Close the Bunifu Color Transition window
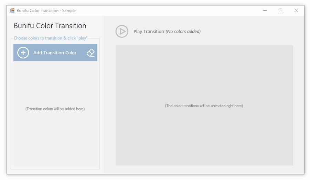The height and width of the screenshot is (180, 310). (x=296, y=11)
